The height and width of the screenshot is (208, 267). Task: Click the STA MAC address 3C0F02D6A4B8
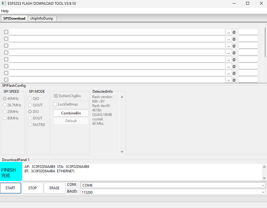pos(77,167)
